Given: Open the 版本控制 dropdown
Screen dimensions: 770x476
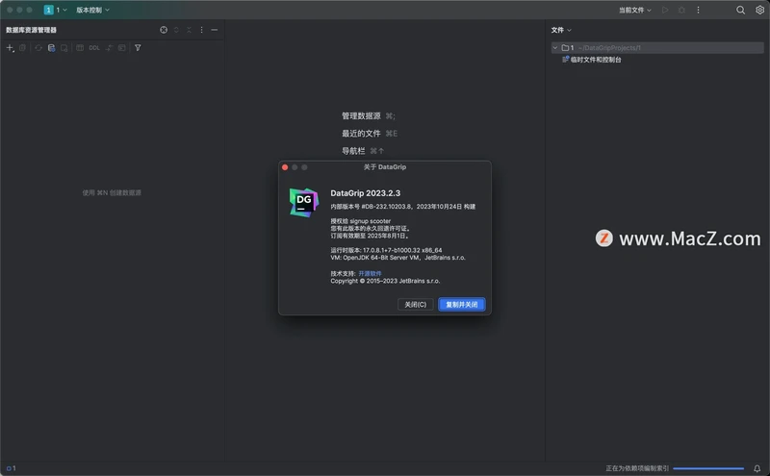Looking at the screenshot, I should 92,10.
